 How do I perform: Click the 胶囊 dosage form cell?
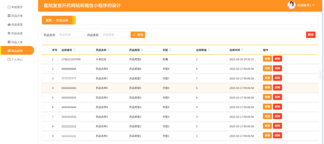coord(165,59)
